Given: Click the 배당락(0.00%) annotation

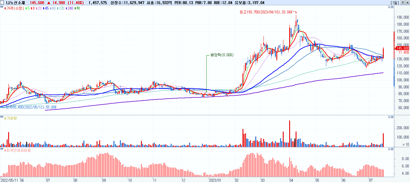Looking at the screenshot, I should click(x=222, y=55).
